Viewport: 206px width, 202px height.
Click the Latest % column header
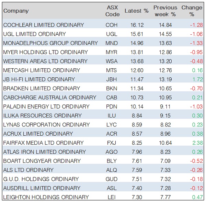[136, 11]
